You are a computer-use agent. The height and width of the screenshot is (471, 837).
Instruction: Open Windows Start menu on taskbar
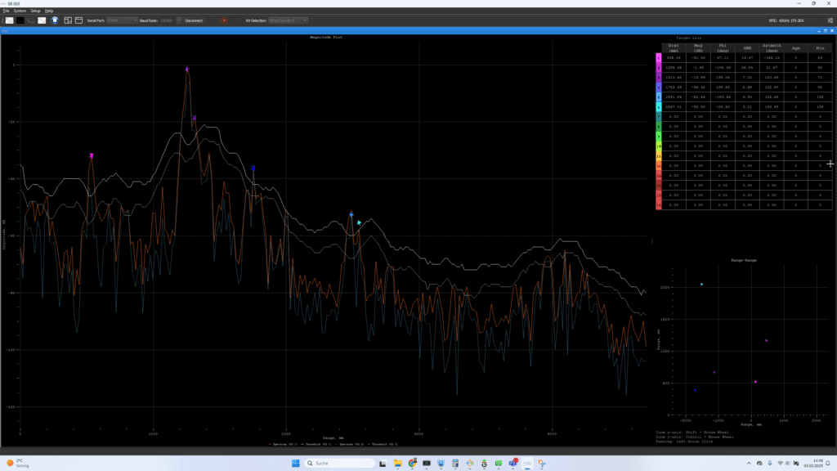[295, 463]
